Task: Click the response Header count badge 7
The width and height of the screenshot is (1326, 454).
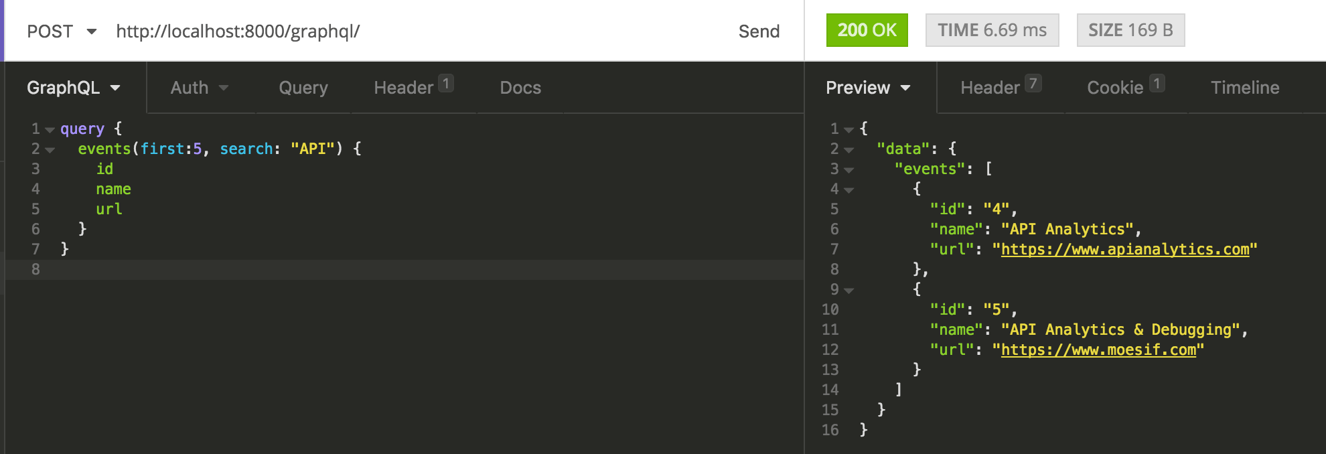Action: pyautogui.click(x=1033, y=83)
